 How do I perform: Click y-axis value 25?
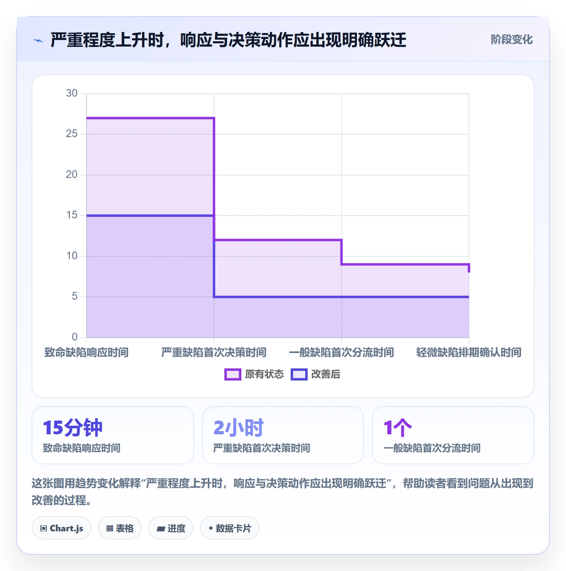(x=72, y=134)
